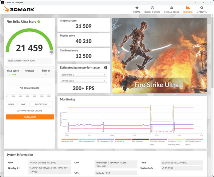Viewport: 214px width, 177px height.
Task: Click the green validated checkmark icon
Action: click(x=39, y=22)
